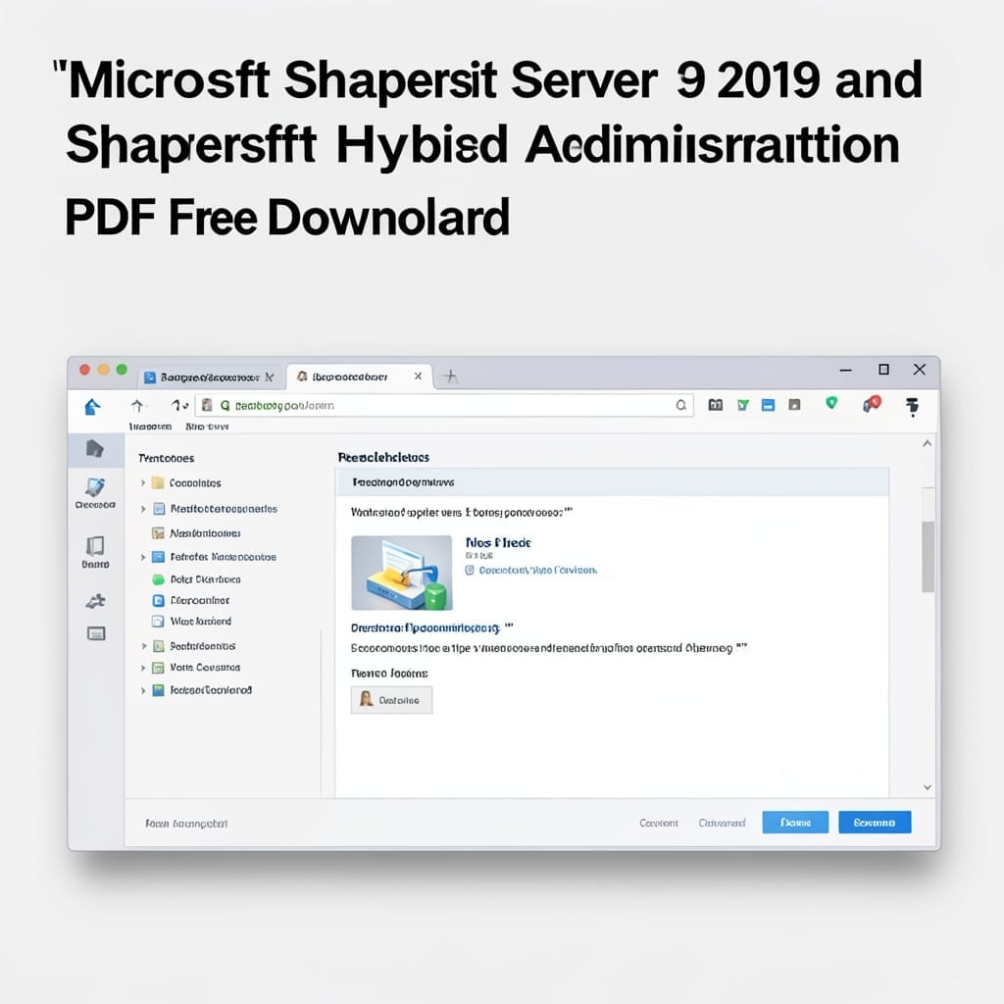Expand the second tree node below the folder row
Viewport: 1004px width, 1004px height.
[x=143, y=509]
